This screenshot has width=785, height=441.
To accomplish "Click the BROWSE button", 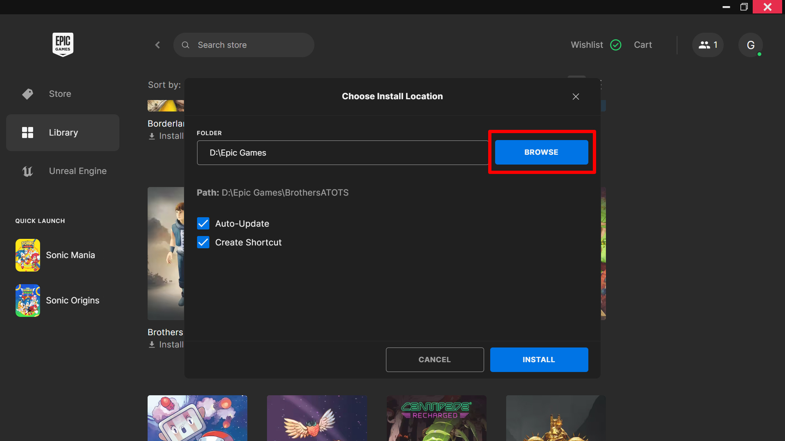I will [x=541, y=152].
